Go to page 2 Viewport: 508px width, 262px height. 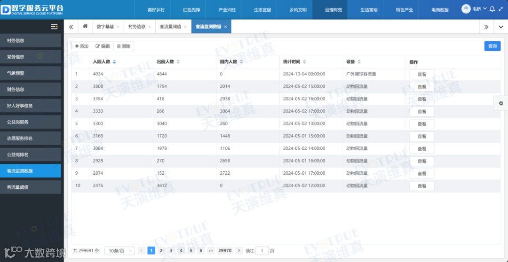(x=161, y=250)
